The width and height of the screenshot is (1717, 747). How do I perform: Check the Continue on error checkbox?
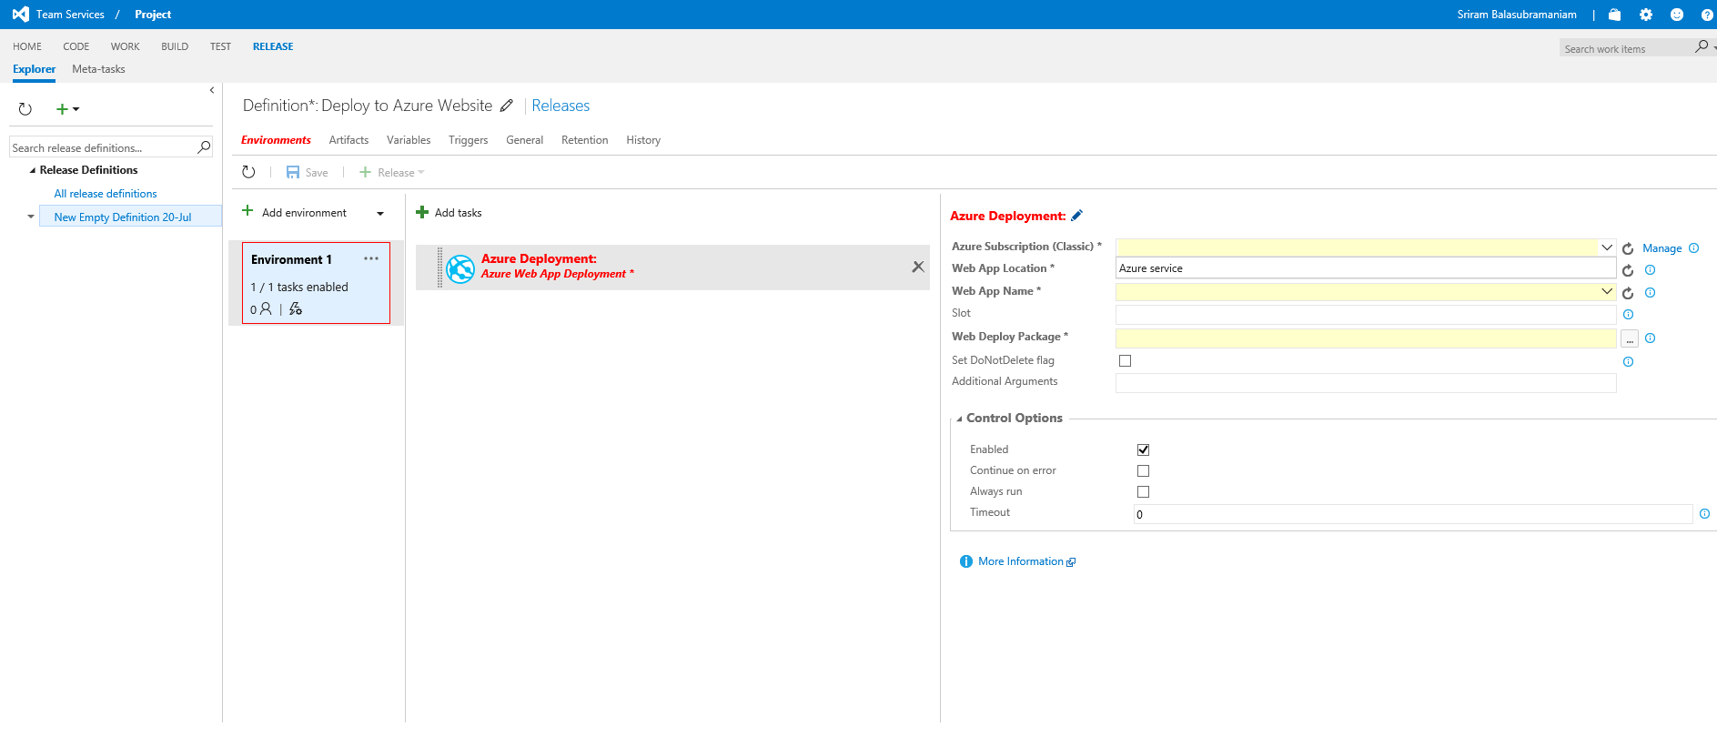(1144, 470)
